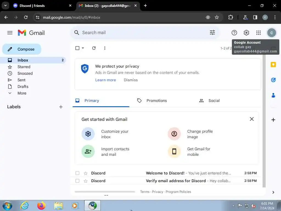281x211 pixels.
Task: Open Google Tasks in side panel
Action: pyautogui.click(x=273, y=80)
